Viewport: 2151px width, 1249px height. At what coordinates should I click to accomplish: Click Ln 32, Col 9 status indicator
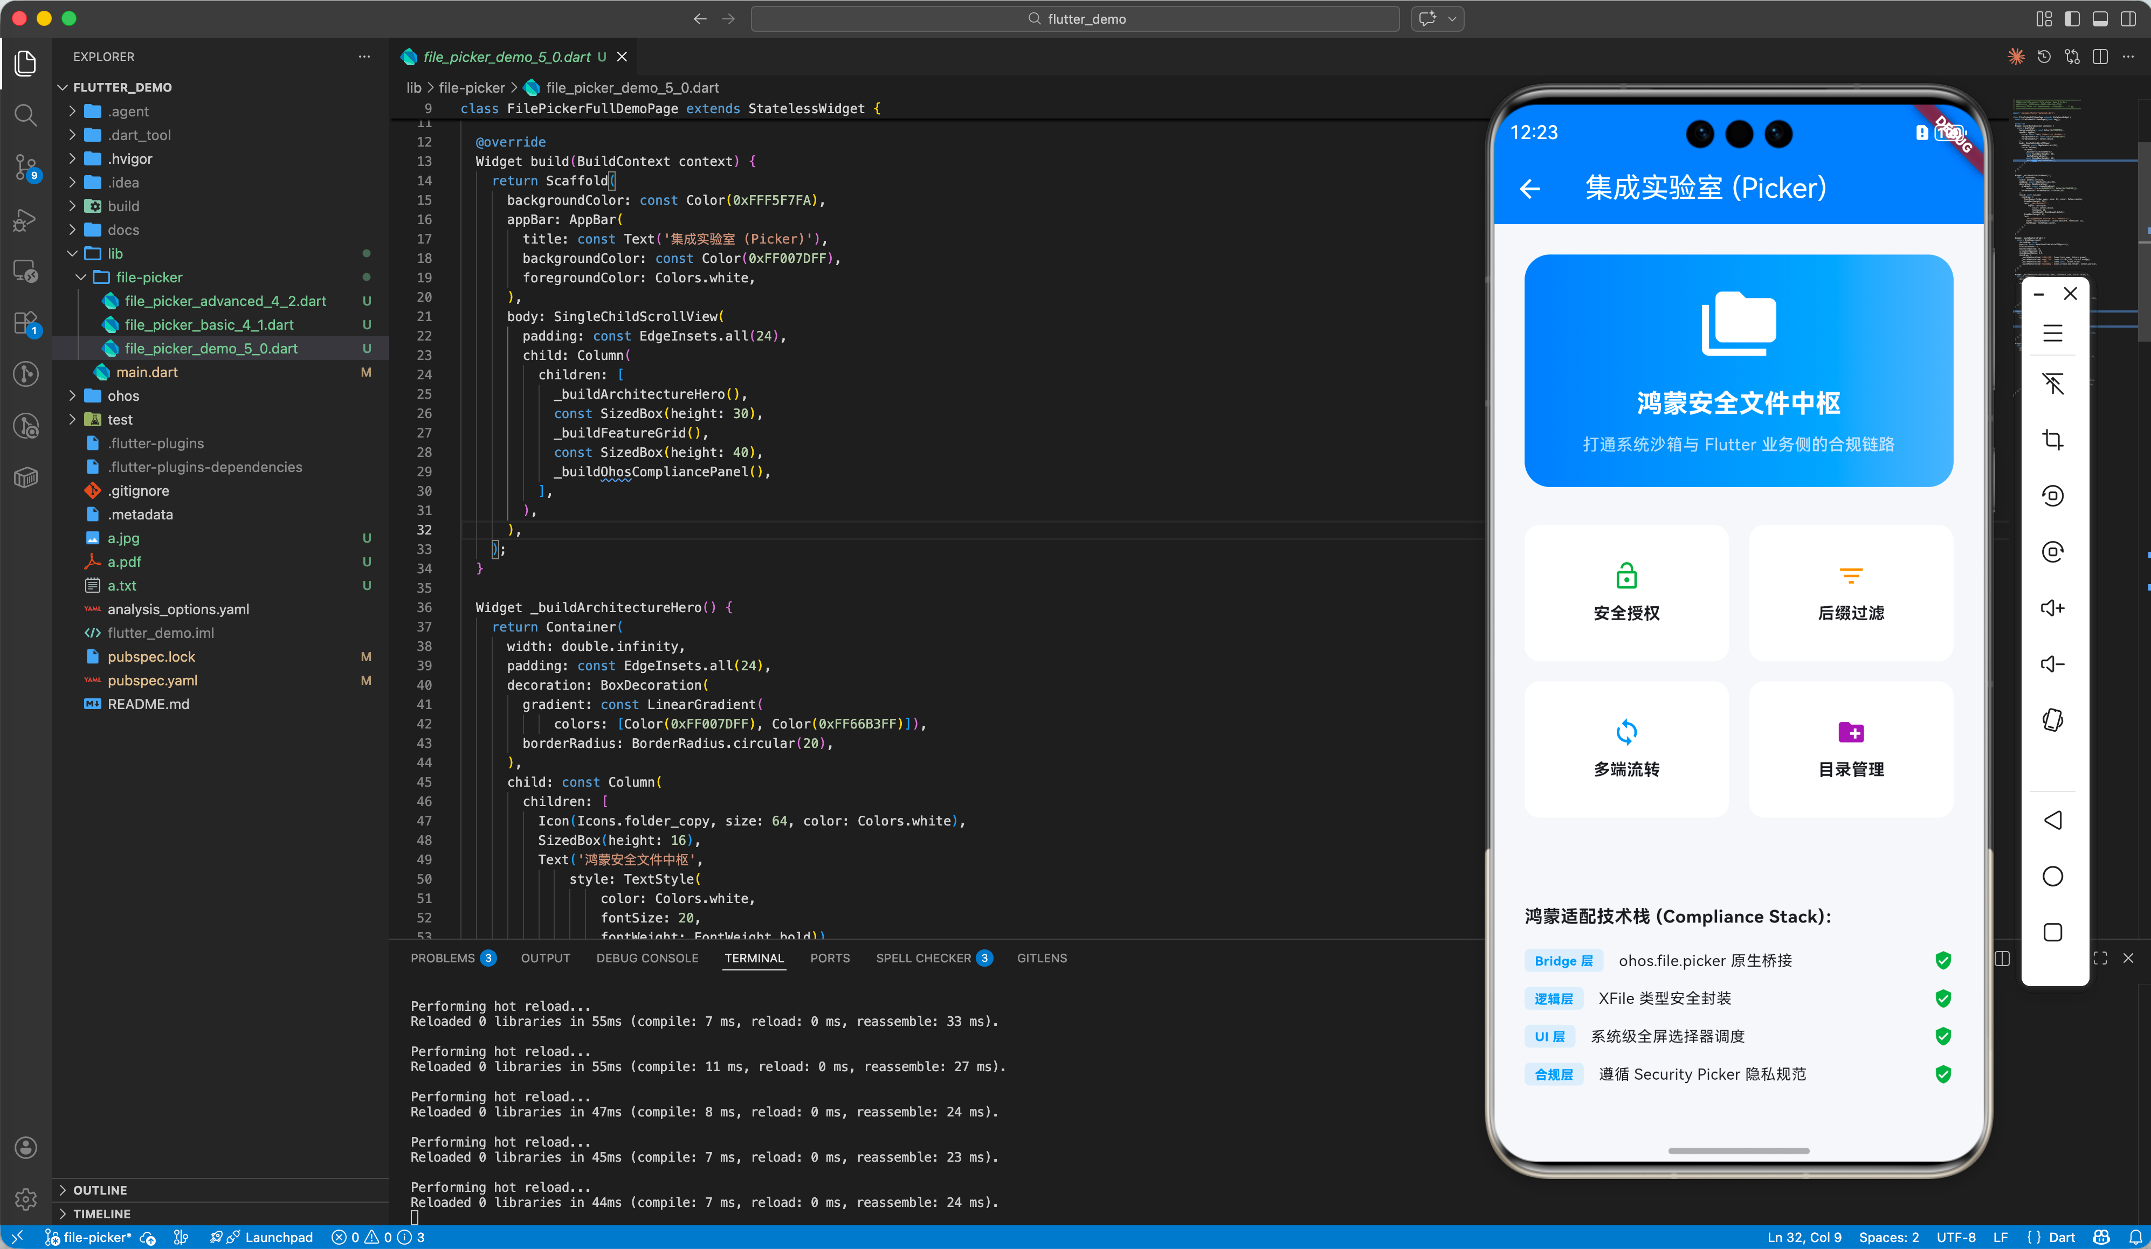pos(1804,1237)
